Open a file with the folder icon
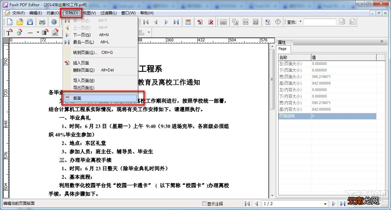 click(20, 22)
